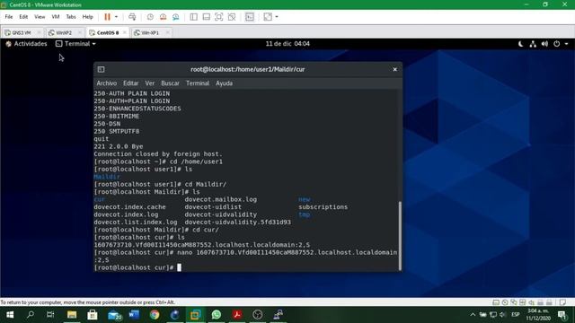The width and height of the screenshot is (575, 323).
Task: Switch to Unity mode using the toolbar icon
Action: click(232, 17)
